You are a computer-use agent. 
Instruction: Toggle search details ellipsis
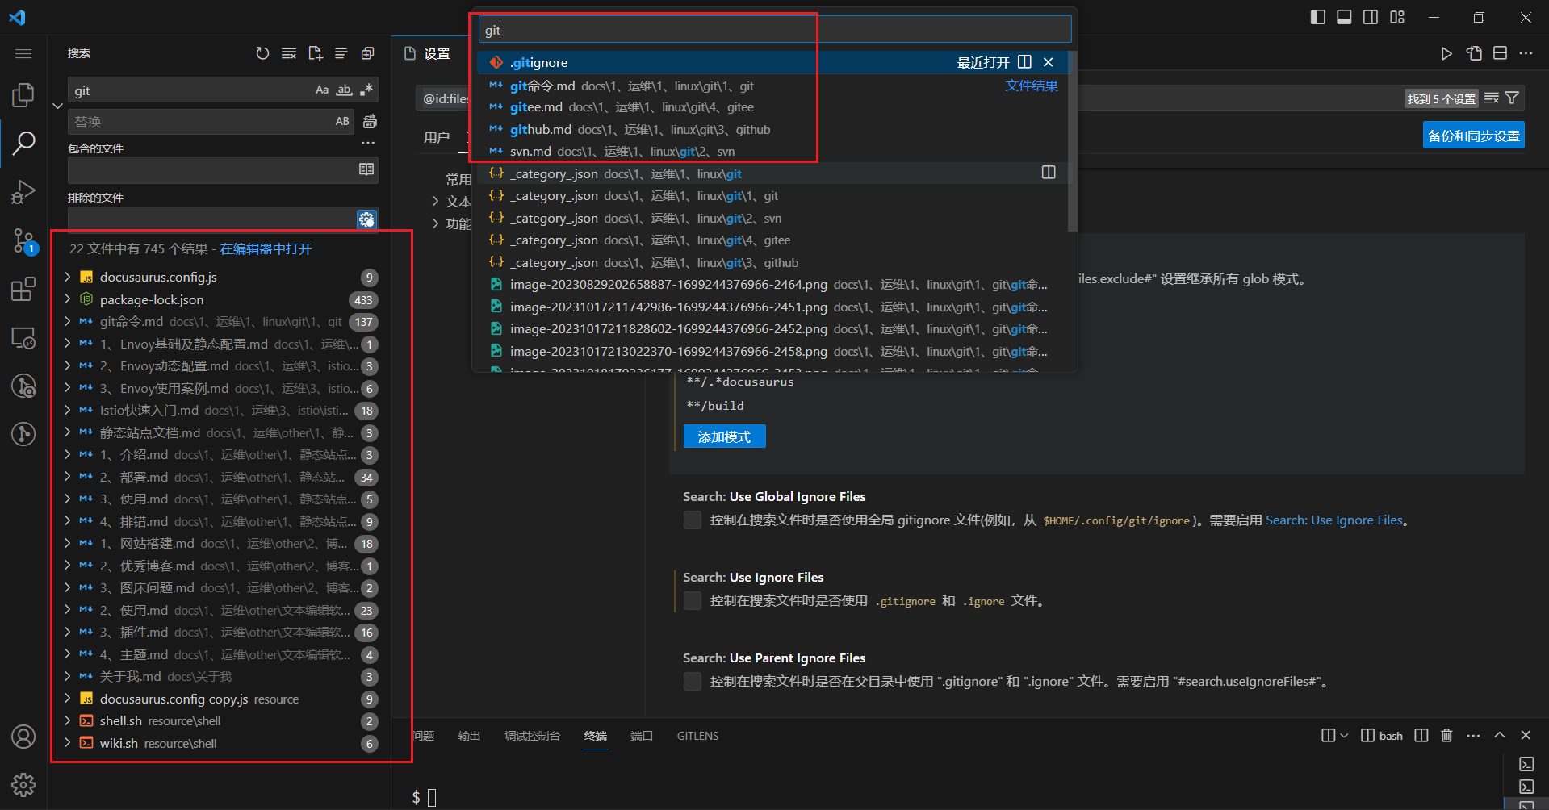pyautogui.click(x=368, y=143)
